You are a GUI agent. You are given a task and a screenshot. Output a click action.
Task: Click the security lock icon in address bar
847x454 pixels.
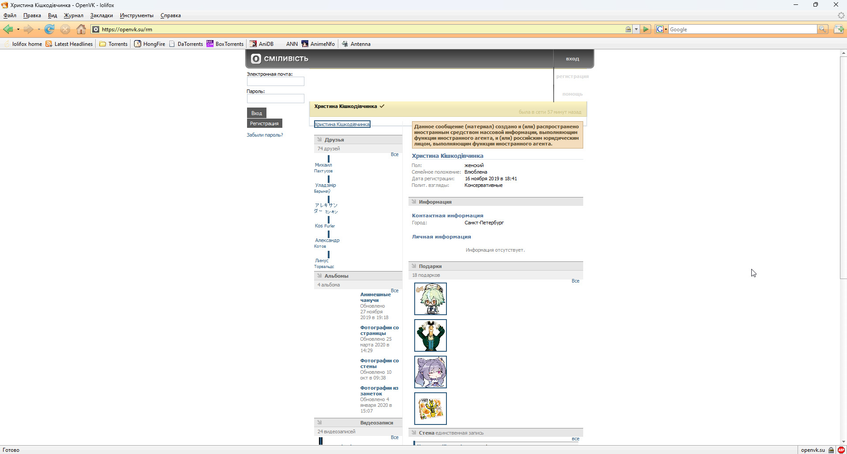[628, 30]
